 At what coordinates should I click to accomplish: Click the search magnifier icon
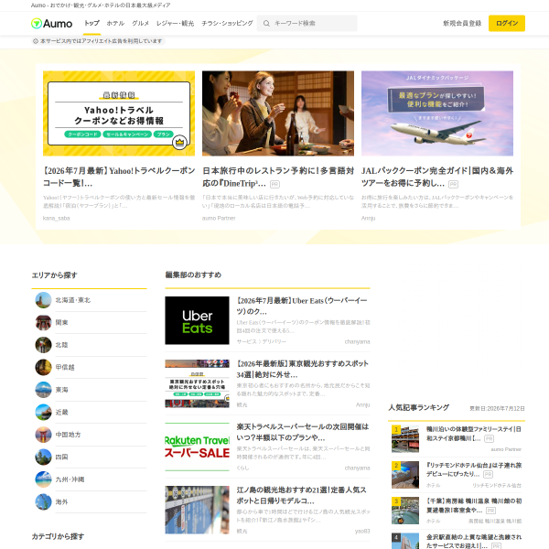tap(266, 24)
